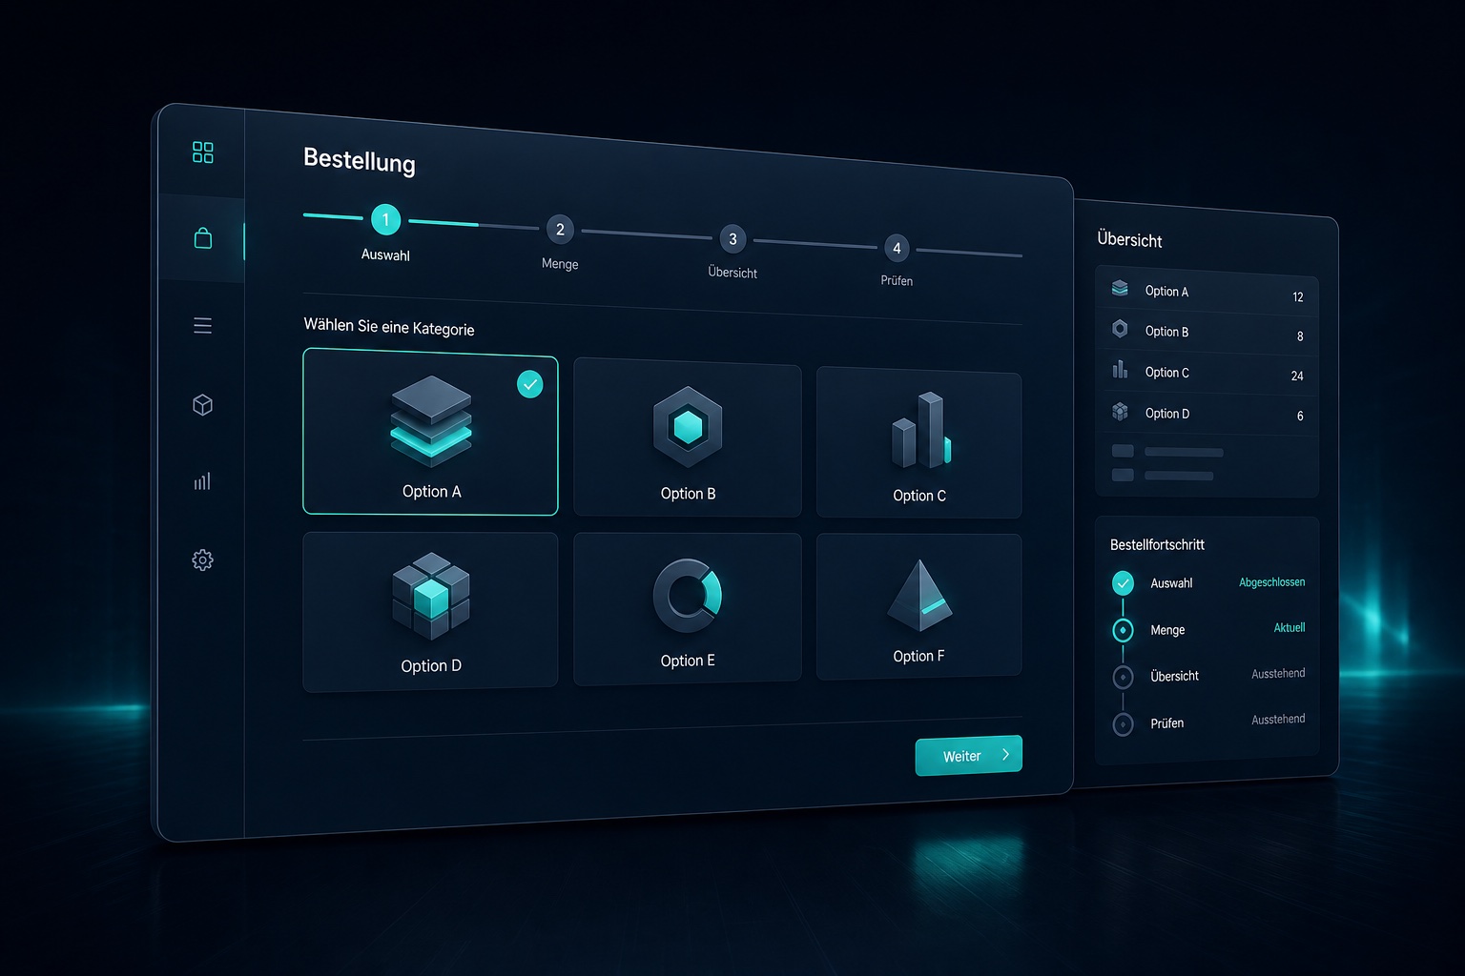Click 'Option B' row label in Übersicht panel
This screenshot has height=976, width=1465.
point(1166,332)
